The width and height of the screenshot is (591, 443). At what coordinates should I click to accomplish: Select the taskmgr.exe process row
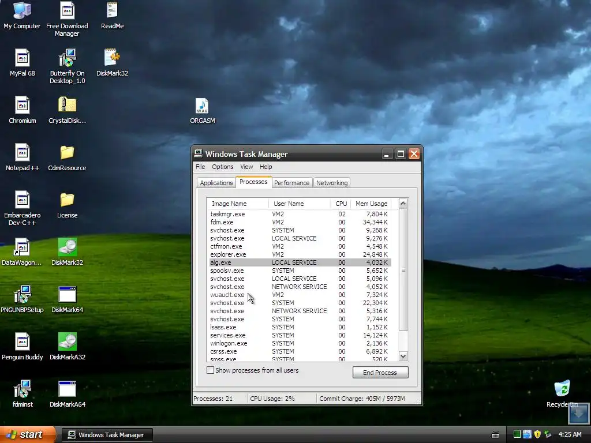pyautogui.click(x=300, y=214)
